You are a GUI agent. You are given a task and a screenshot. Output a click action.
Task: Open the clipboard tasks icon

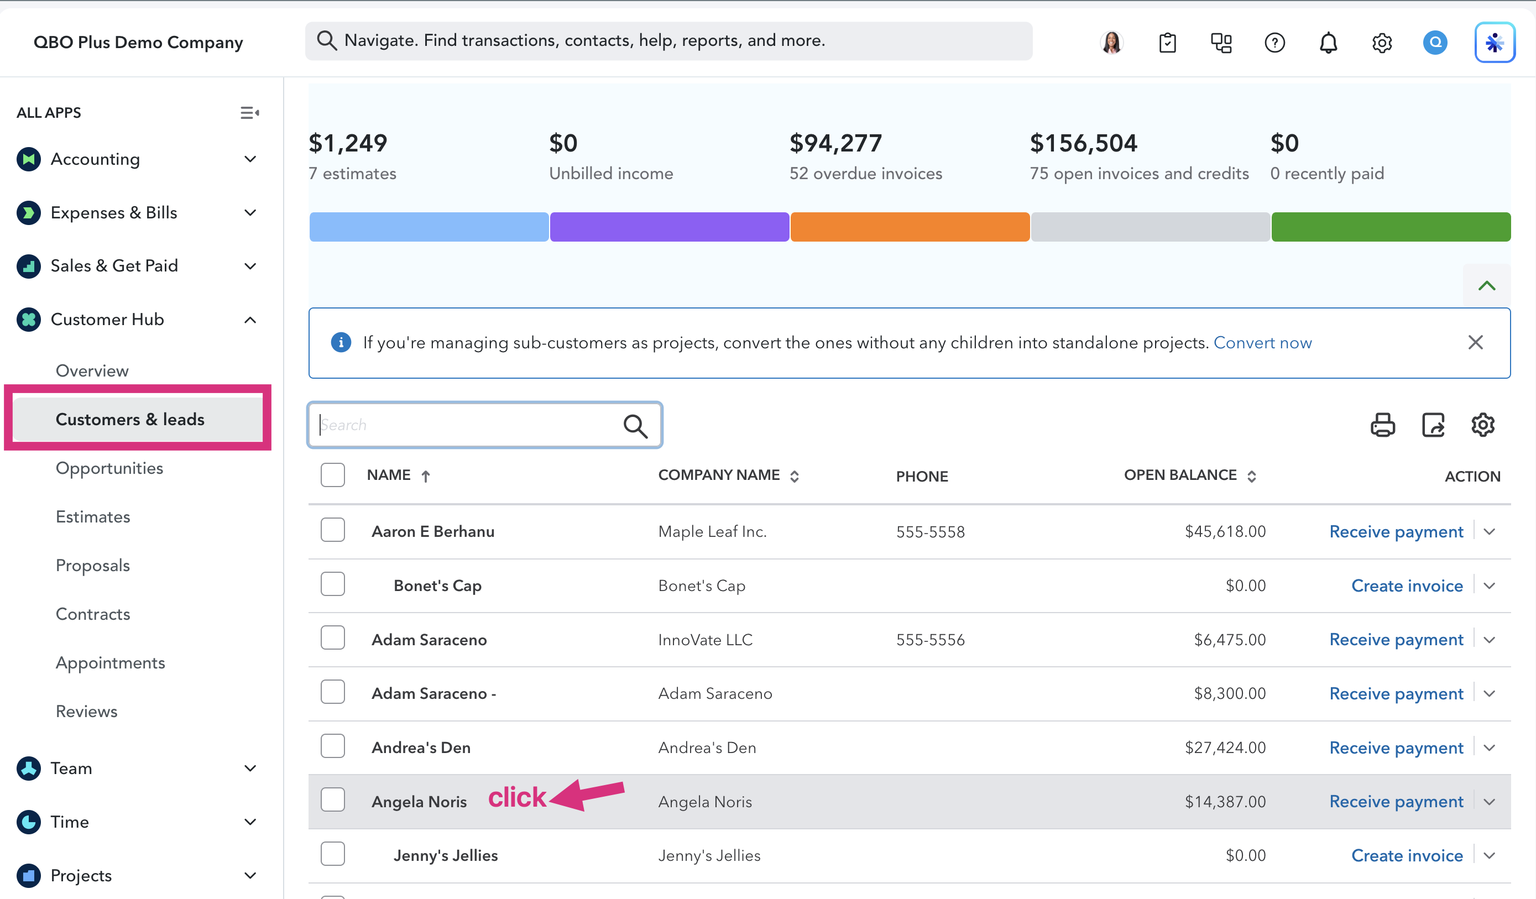[x=1167, y=43]
